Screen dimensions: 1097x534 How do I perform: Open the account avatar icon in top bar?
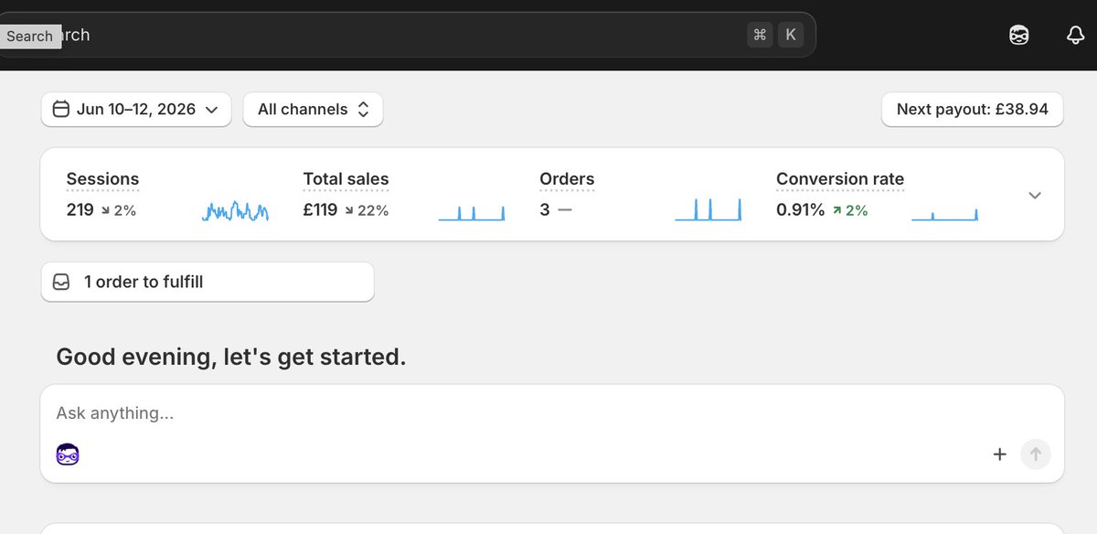point(1019,35)
